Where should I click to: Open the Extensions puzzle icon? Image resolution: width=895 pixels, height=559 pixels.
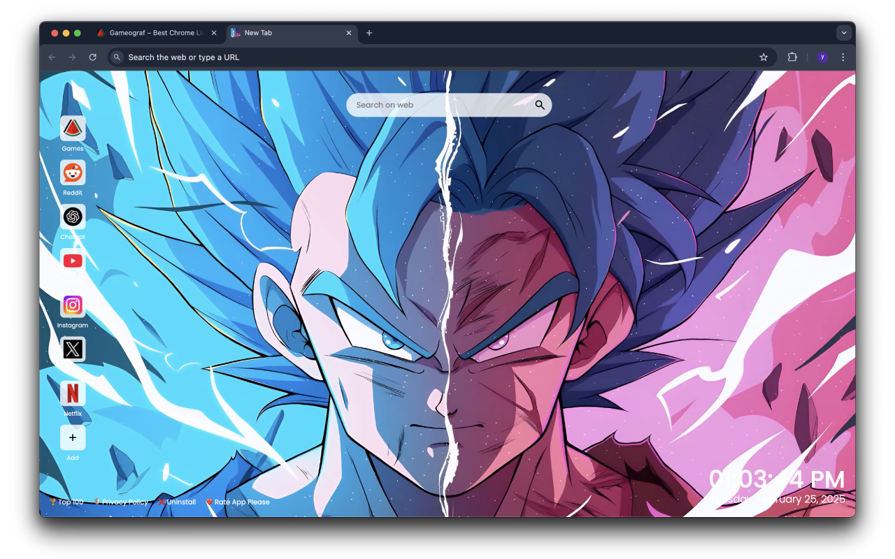792,57
